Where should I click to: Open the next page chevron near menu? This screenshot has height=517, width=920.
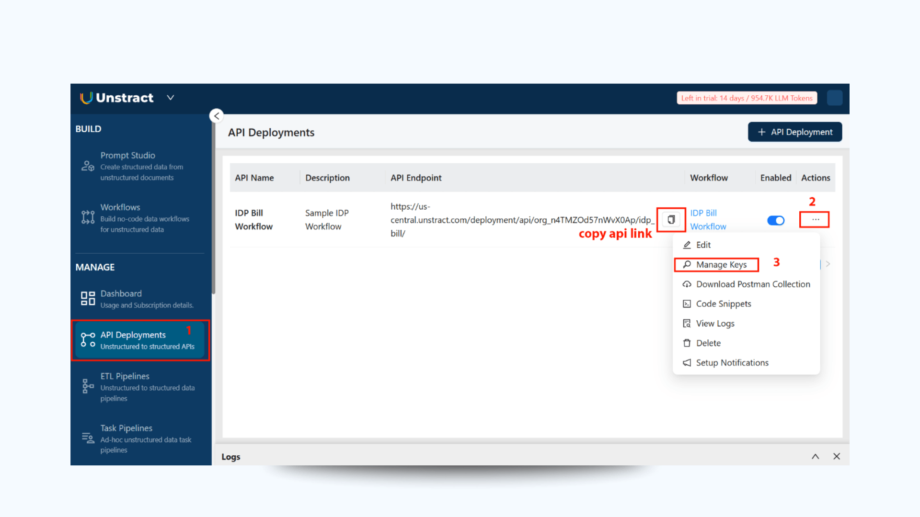pyautogui.click(x=828, y=263)
